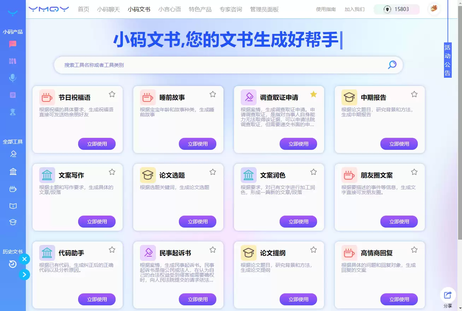Select the gavel legal tools icon in sidebar
The height and width of the screenshot is (311, 462).
13,154
